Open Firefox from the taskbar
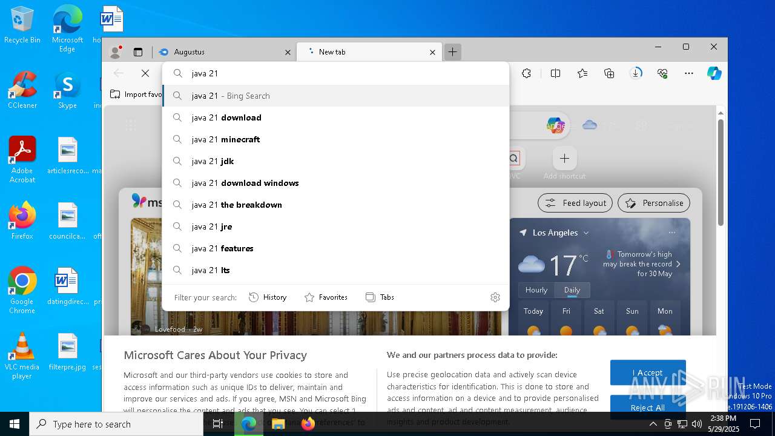The image size is (775, 436). tap(308, 424)
